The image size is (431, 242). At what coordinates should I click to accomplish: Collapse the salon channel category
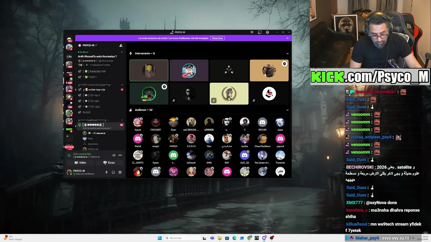tap(93, 120)
